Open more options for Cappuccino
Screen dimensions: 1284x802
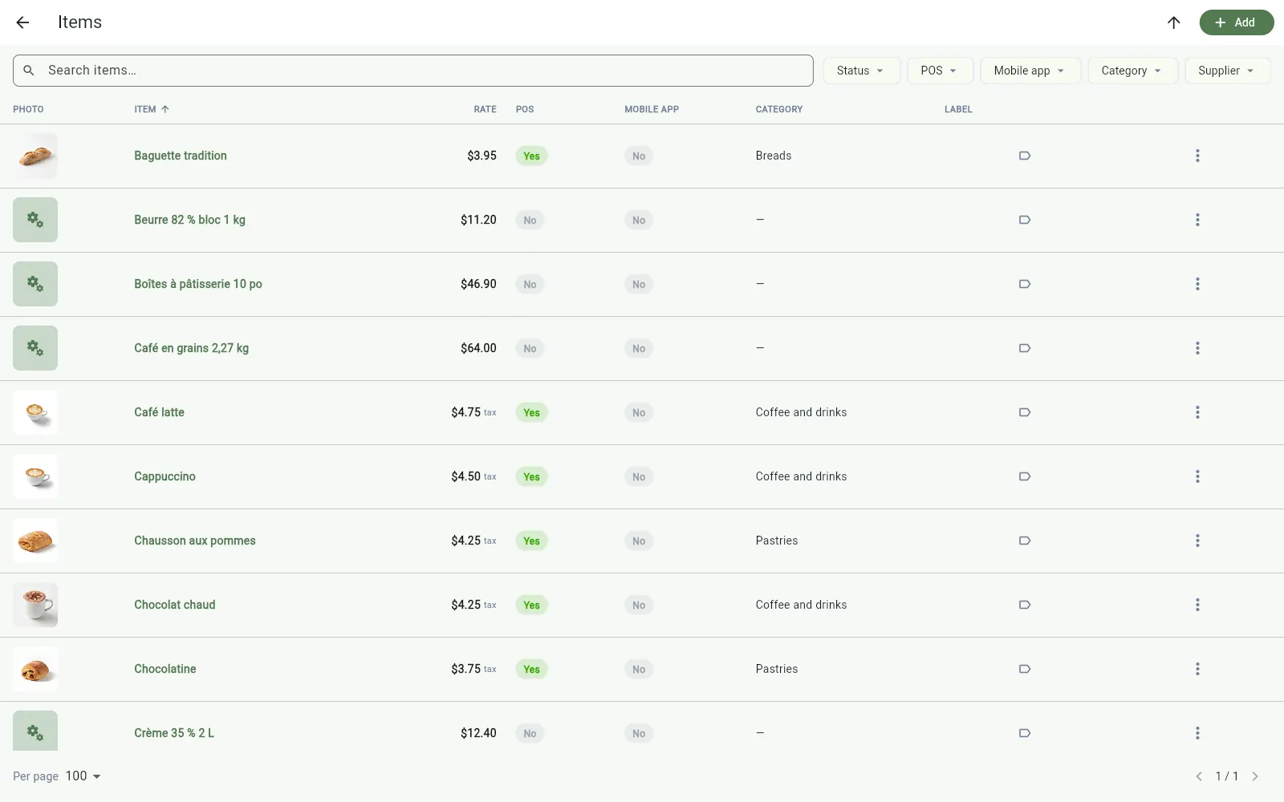tap(1197, 476)
